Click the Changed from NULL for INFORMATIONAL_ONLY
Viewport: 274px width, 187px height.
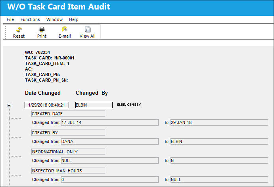click(x=110, y=160)
